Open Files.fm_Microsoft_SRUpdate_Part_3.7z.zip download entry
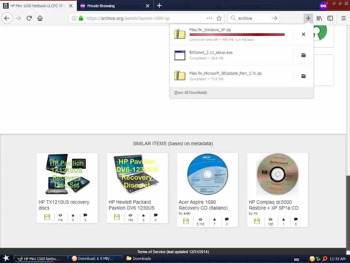The height and width of the screenshot is (263, 350). [x=231, y=76]
